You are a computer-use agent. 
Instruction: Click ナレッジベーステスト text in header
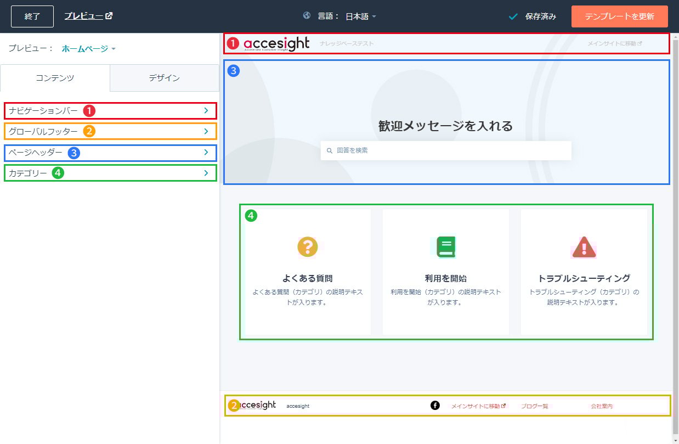pos(347,43)
